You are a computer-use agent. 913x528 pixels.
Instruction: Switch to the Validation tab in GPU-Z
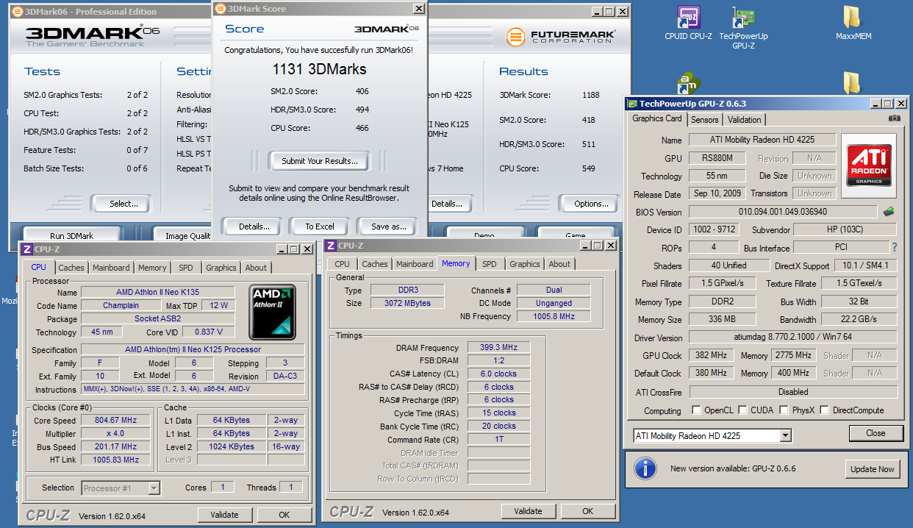[744, 120]
